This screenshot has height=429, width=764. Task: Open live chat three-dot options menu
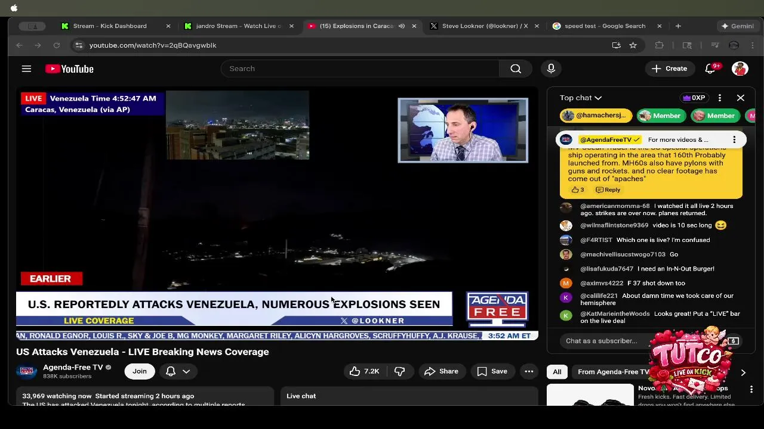tap(719, 98)
